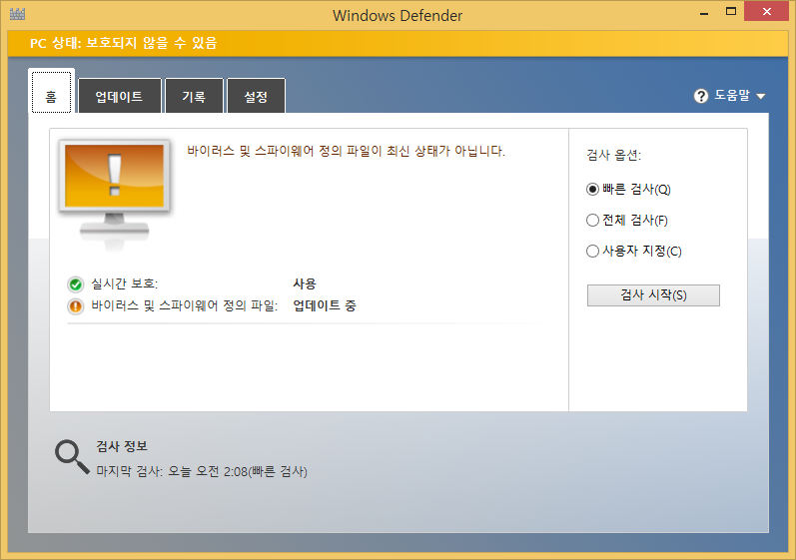Click the '사용' real-time protection value

[305, 283]
